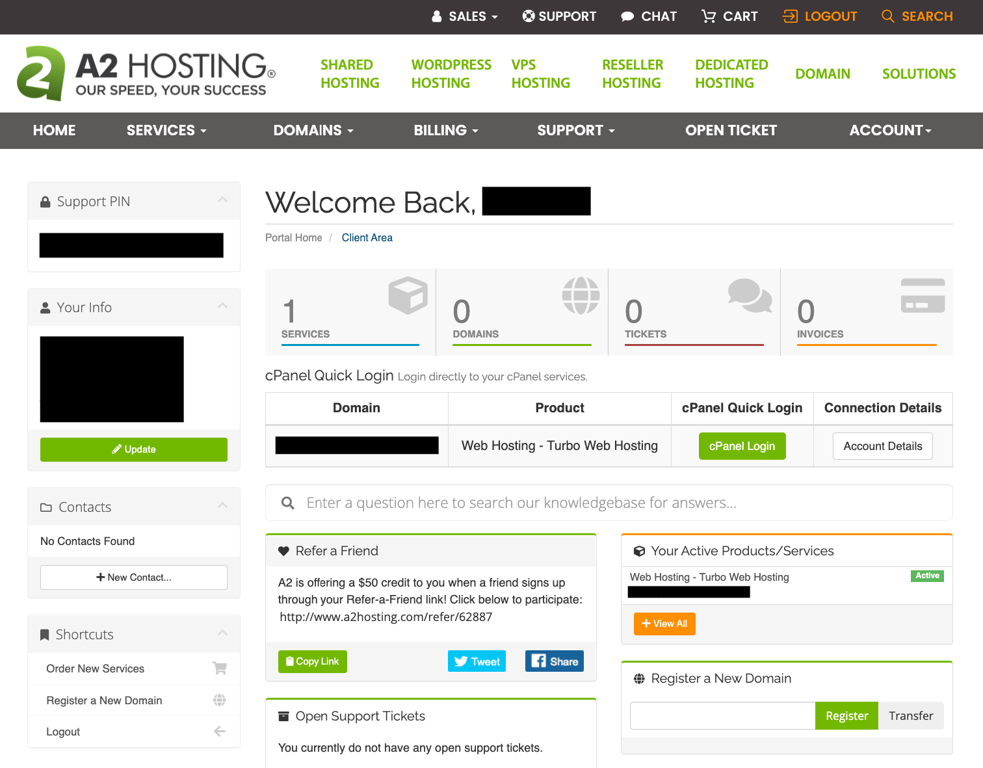Open the Account dropdown menu
Viewport: 983px width, 768px height.
pyautogui.click(x=891, y=130)
